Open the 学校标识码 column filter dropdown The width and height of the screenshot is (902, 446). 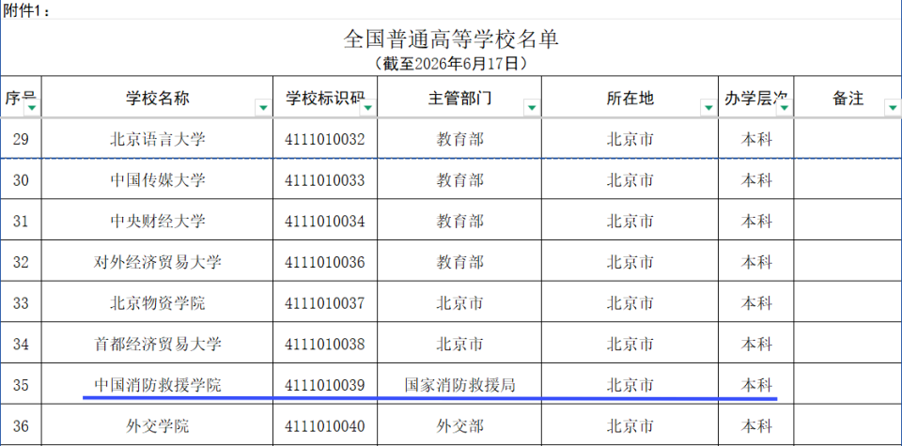(x=368, y=107)
